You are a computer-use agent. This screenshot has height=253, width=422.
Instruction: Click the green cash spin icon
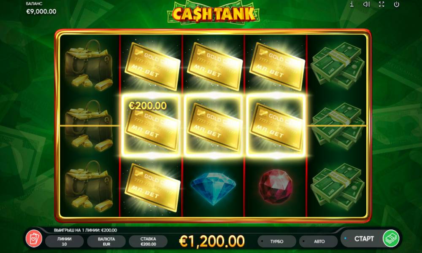tap(391, 239)
